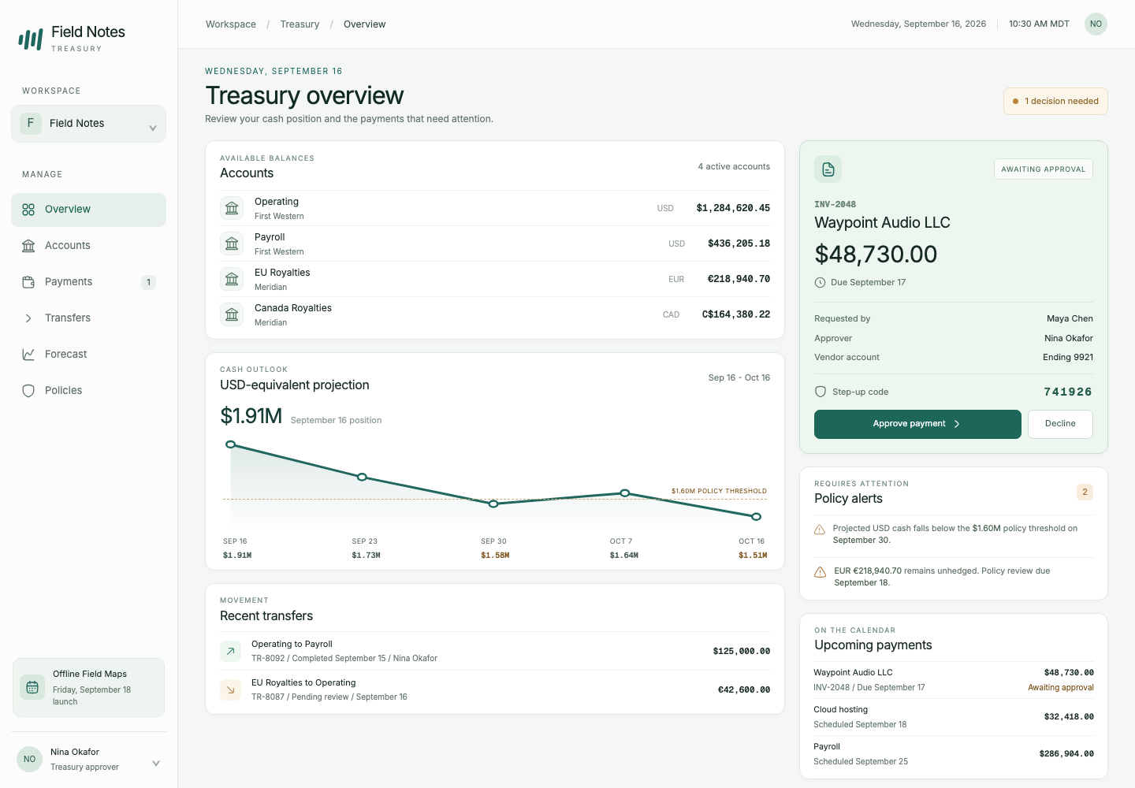Click the step-up code 741926

click(1068, 392)
